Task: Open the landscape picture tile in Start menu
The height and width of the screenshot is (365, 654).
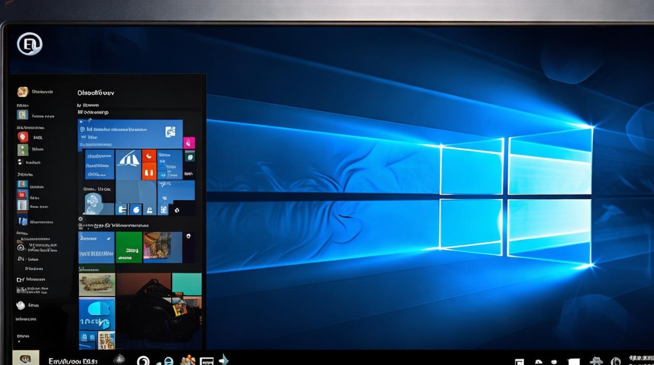Action: point(97,284)
